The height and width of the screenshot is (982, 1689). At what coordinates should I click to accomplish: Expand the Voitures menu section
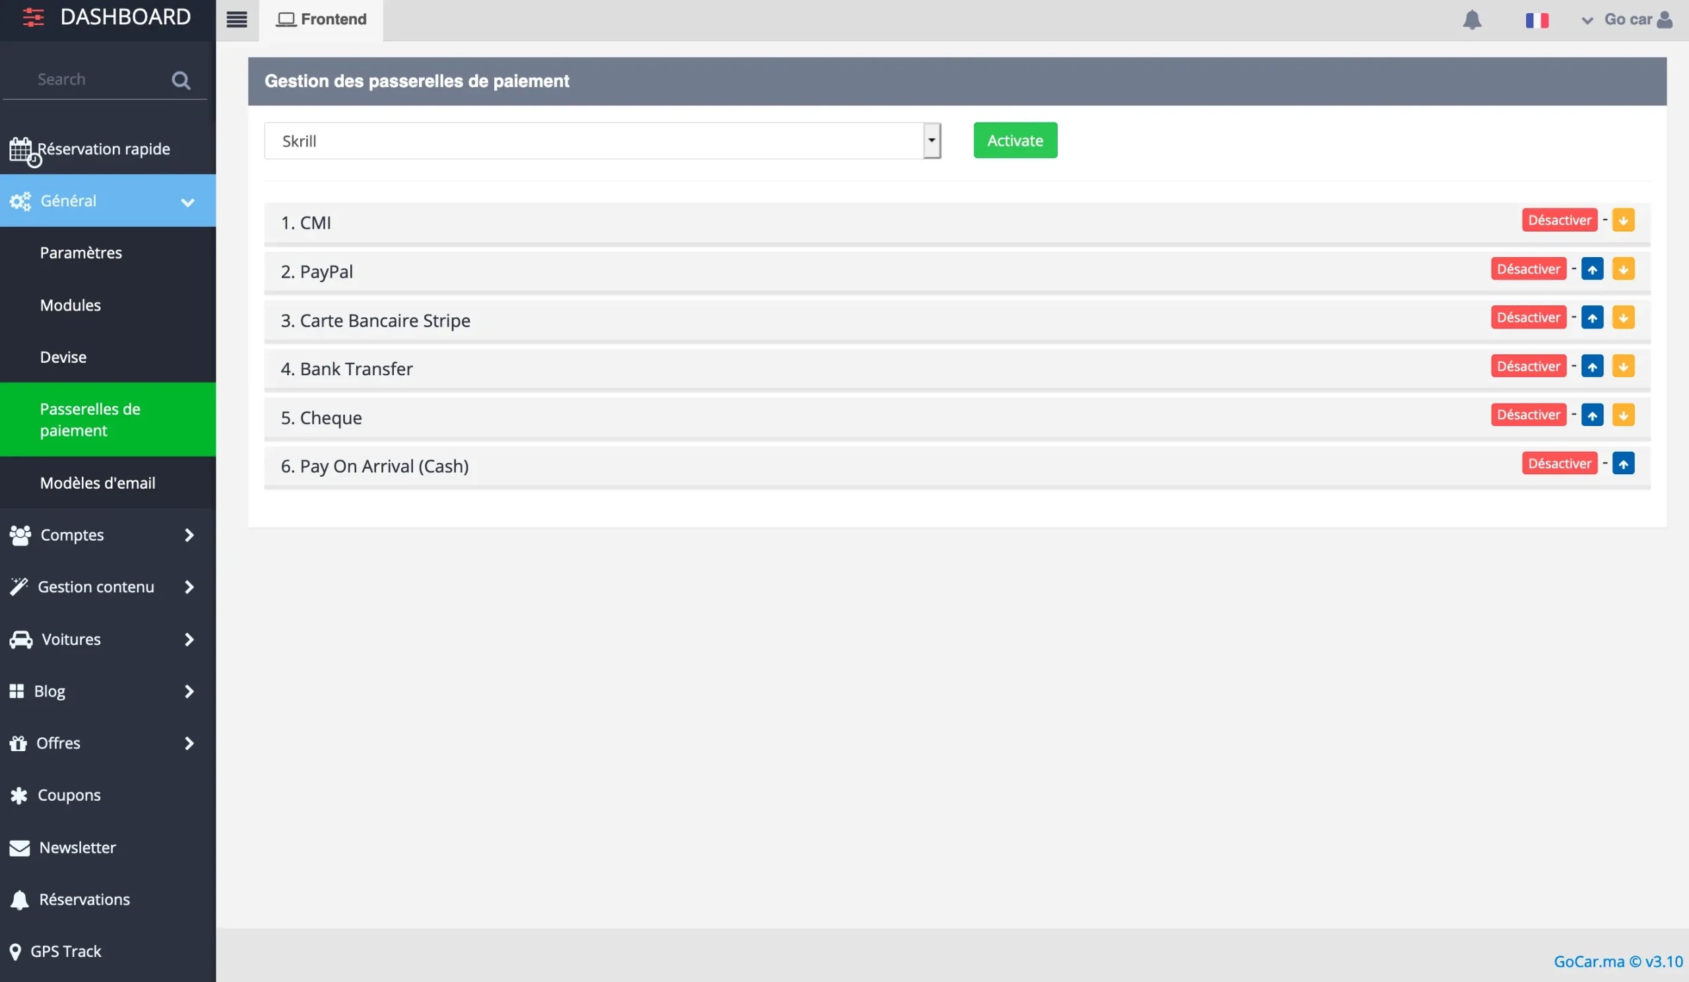click(108, 639)
